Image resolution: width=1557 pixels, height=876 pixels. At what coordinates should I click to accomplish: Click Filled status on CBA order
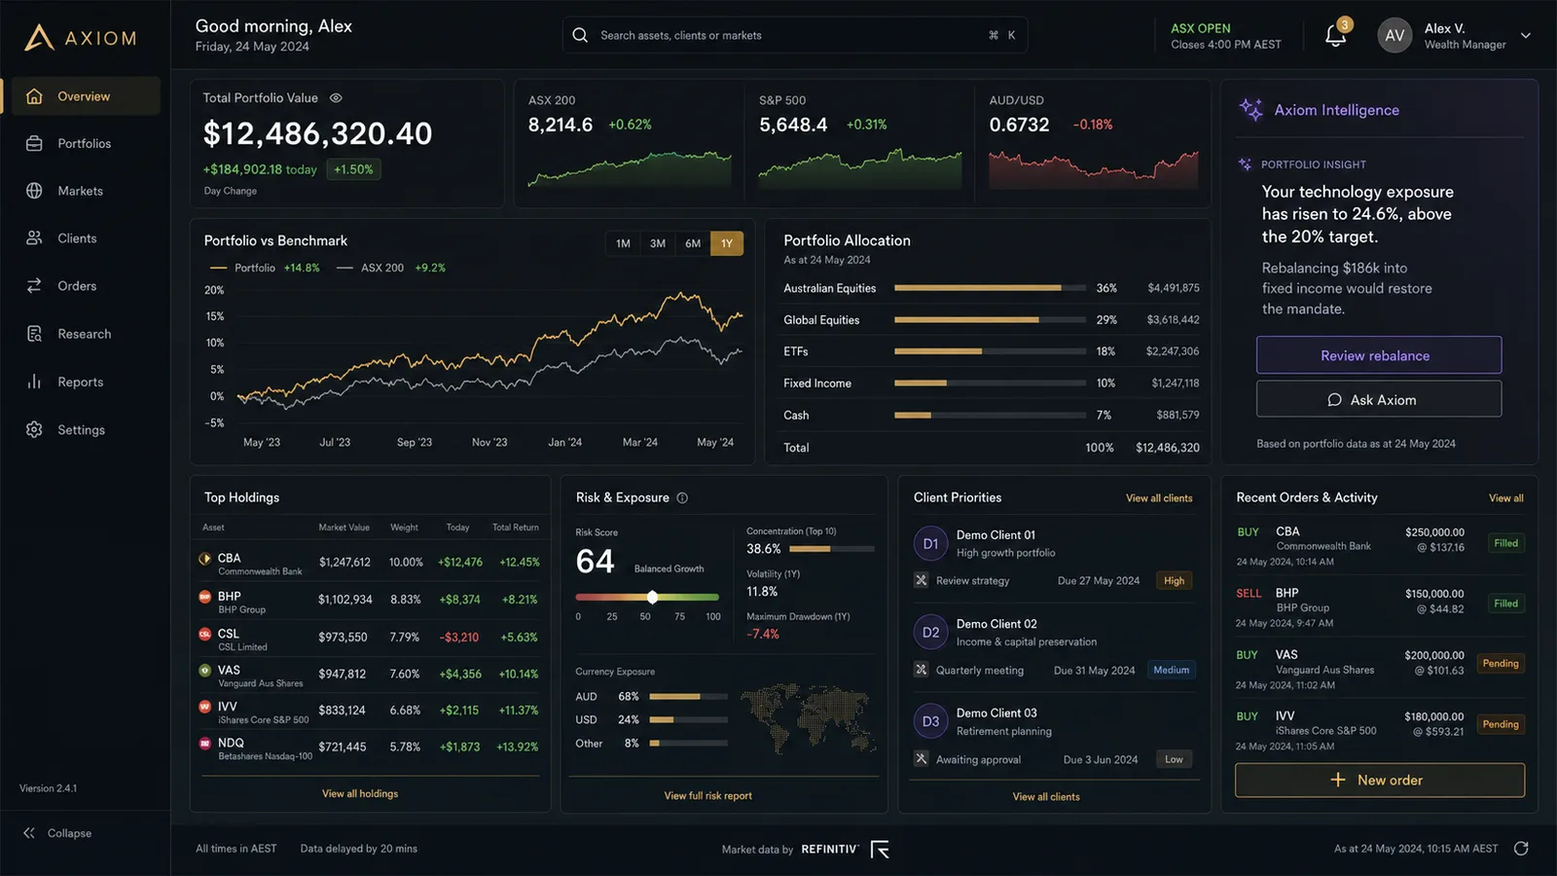click(1506, 543)
